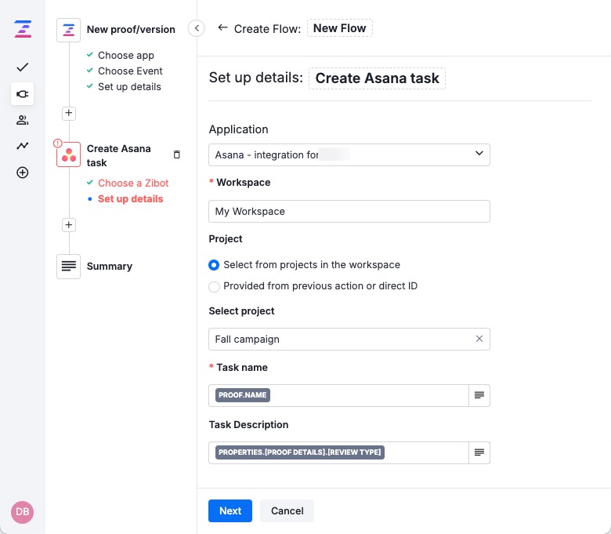Viewport: 611px width, 534px height.
Task: Open the Choose a Zibot step
Action: coord(133,183)
